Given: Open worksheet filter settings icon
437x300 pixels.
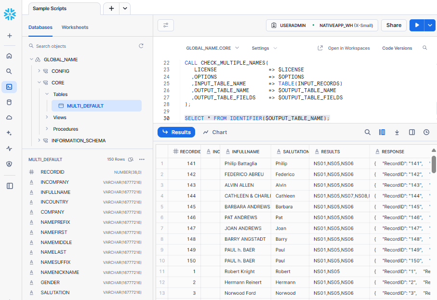Looking at the screenshot, I should pos(166,26).
